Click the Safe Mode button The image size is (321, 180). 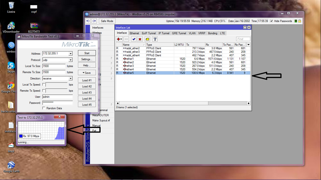(x=107, y=21)
